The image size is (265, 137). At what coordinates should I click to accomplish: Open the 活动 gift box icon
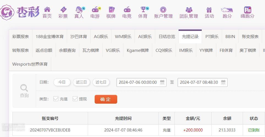point(209,10)
